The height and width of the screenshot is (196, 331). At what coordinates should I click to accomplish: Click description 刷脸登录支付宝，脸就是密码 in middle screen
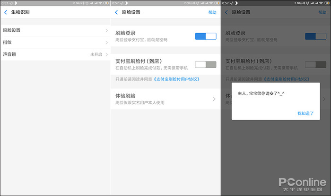coord(141,40)
